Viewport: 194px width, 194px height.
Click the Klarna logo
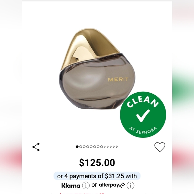(71, 185)
